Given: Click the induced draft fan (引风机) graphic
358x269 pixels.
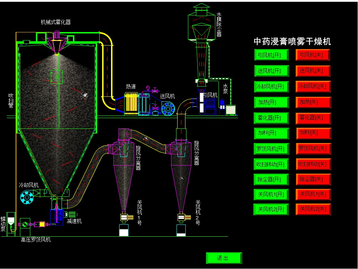Looking at the screenshot, I should click(208, 104).
